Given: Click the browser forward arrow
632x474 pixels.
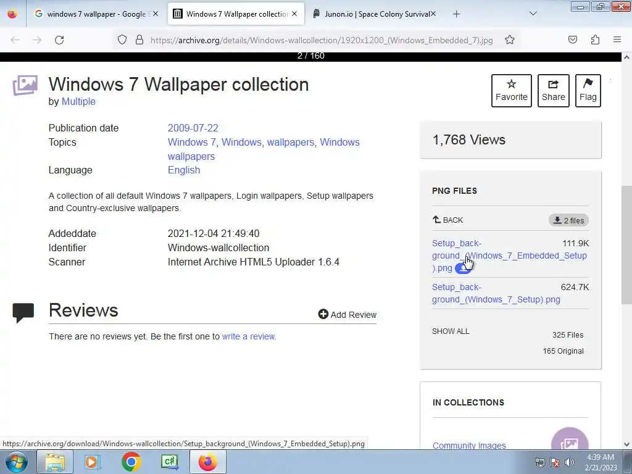Looking at the screenshot, I should 37,40.
